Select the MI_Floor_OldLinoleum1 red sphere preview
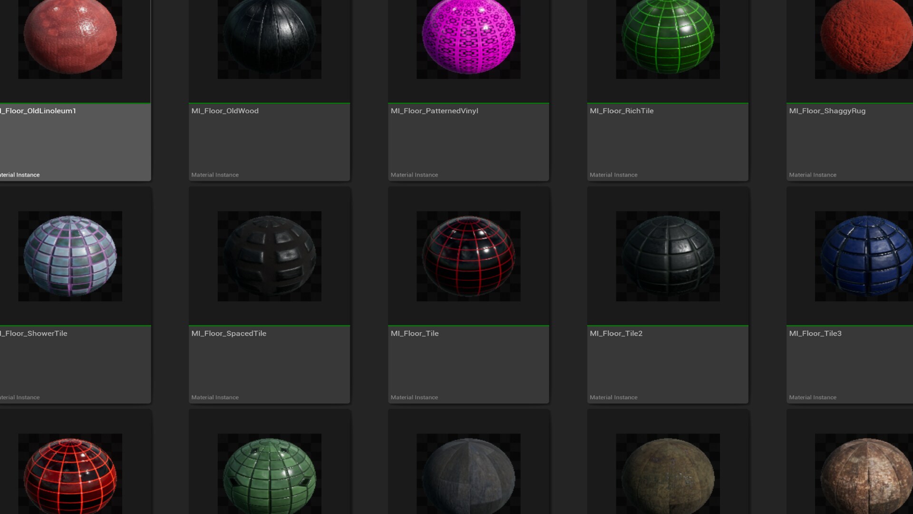 tap(70, 39)
